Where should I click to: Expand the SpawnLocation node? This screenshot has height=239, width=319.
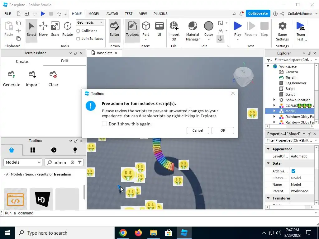(274, 100)
